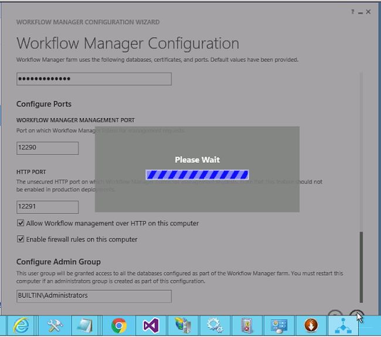381x337 pixels.
Task: Close the Workflow Manager Configuration wizard
Action: [x=368, y=12]
